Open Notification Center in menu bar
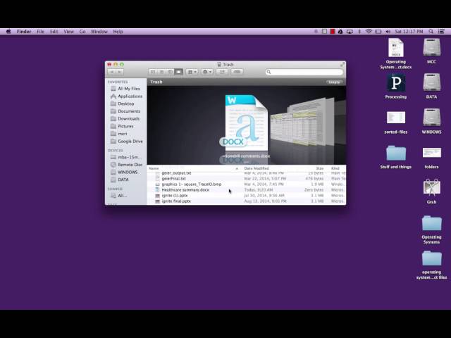The height and width of the screenshot is (338, 451). 441,32
